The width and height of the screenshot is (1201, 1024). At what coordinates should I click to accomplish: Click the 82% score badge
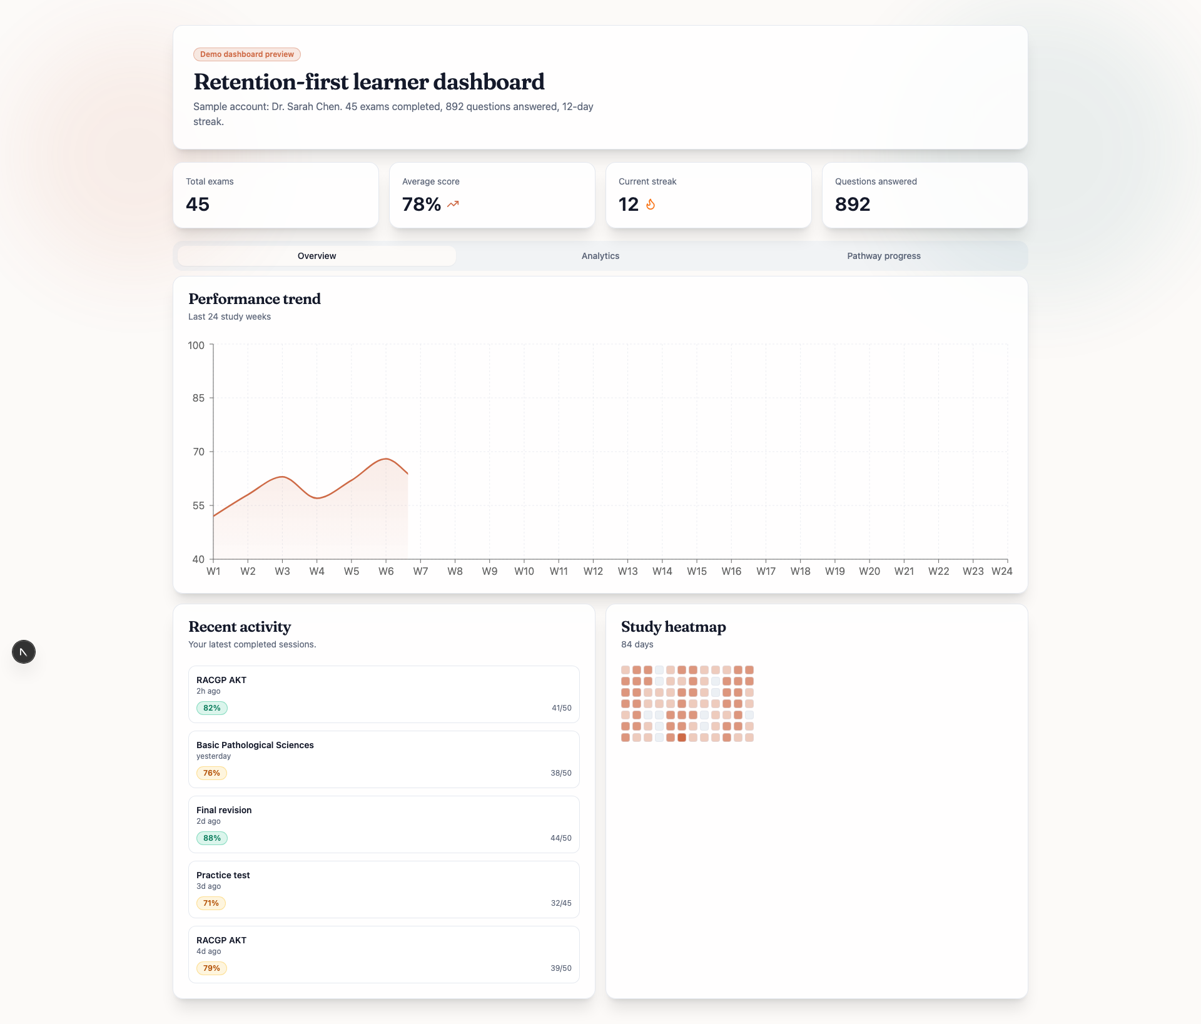211,708
